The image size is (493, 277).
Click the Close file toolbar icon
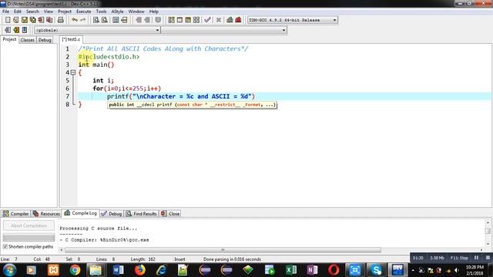point(41,20)
